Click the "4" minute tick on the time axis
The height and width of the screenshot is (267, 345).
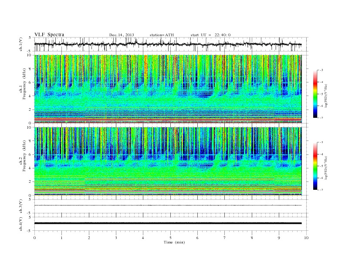143,238
